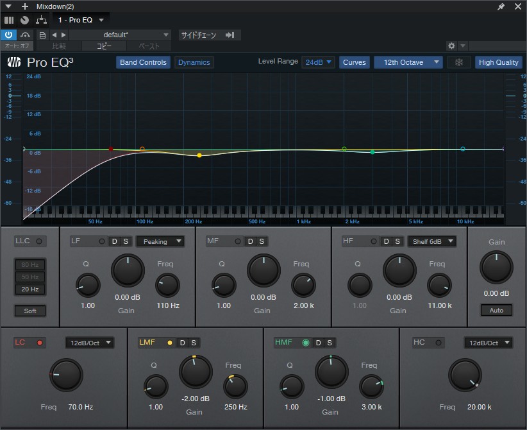The width and height of the screenshot is (527, 430).
Task: Enable High Quality mode
Action: coord(498,62)
